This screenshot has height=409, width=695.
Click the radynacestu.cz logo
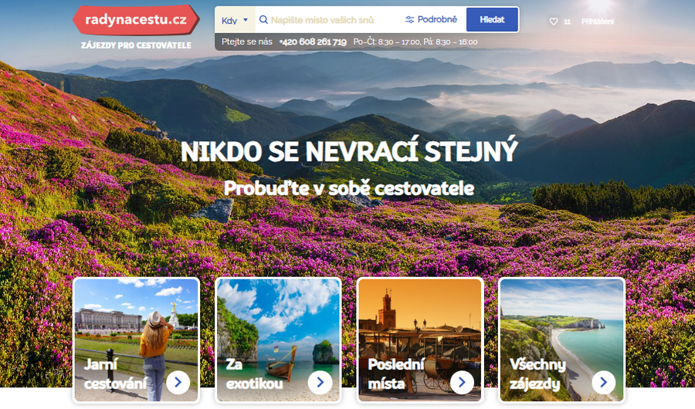click(135, 19)
